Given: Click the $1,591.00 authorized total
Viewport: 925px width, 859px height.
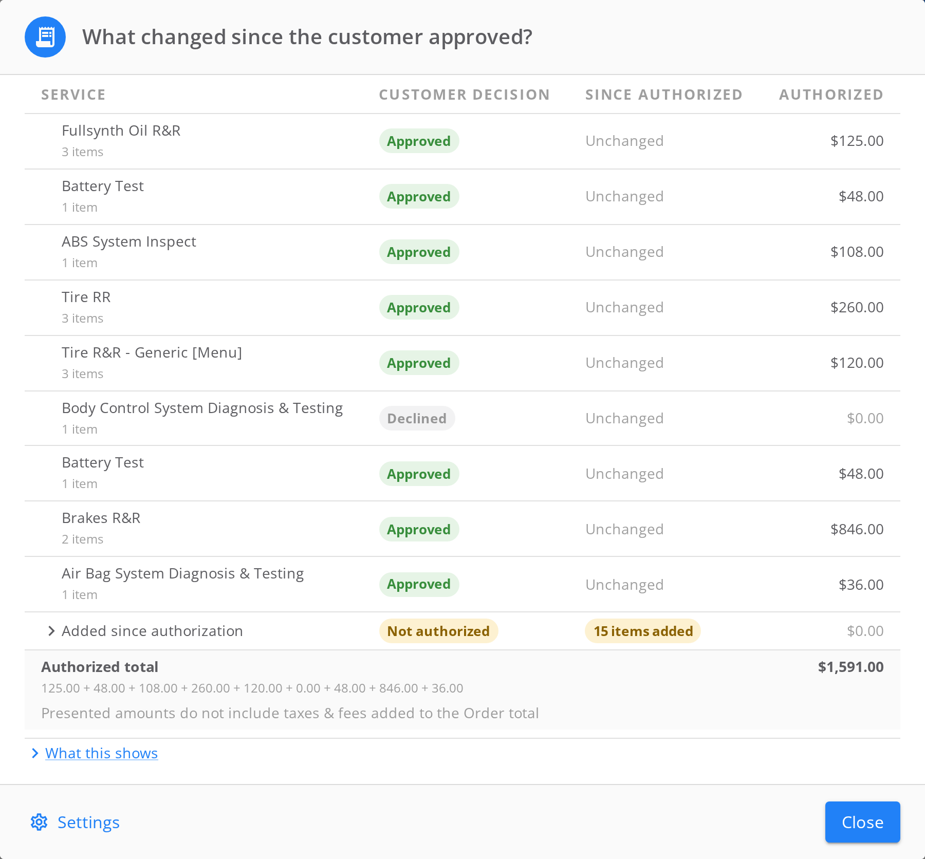Looking at the screenshot, I should click(x=850, y=667).
